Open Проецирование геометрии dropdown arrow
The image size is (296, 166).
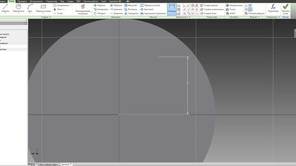[x=91, y=12]
